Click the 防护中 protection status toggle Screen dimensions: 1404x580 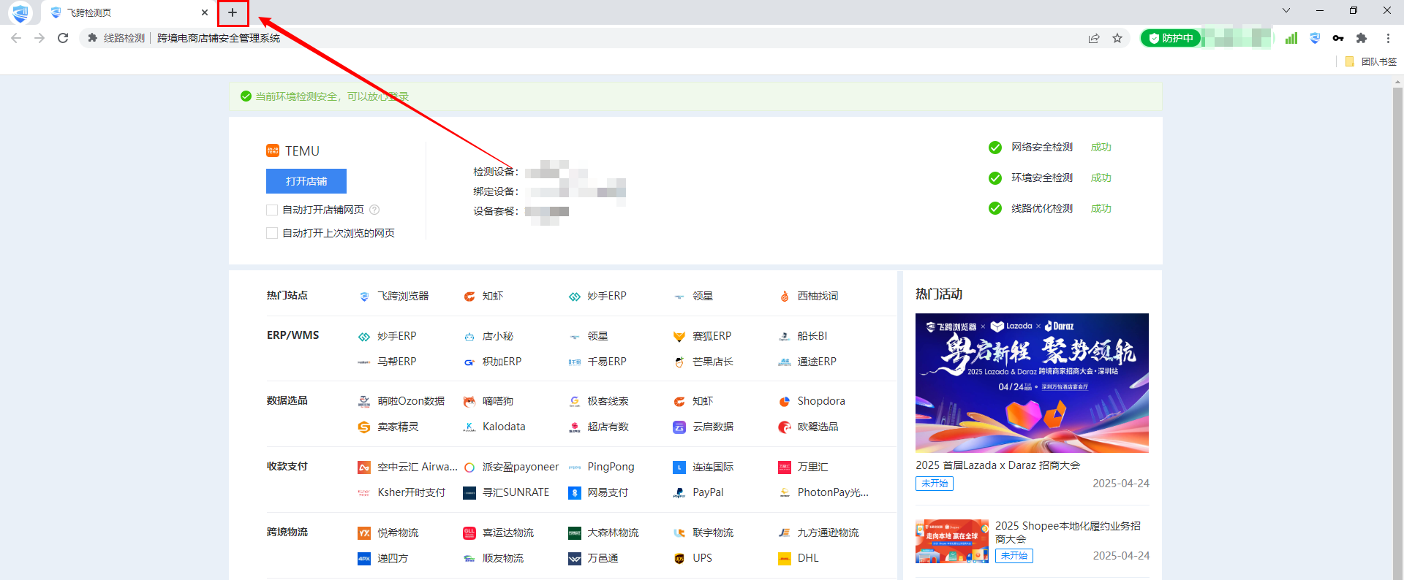coord(1171,38)
